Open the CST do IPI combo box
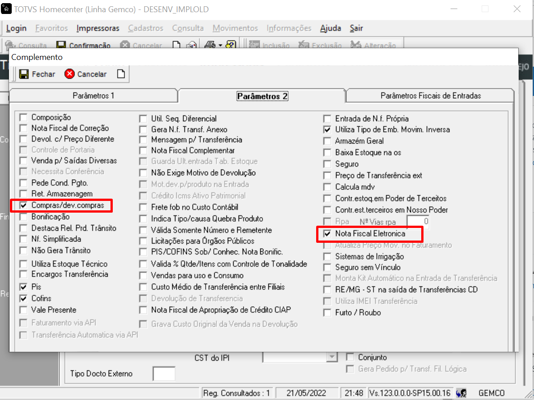The width and height of the screenshot is (534, 400). (x=300, y=357)
